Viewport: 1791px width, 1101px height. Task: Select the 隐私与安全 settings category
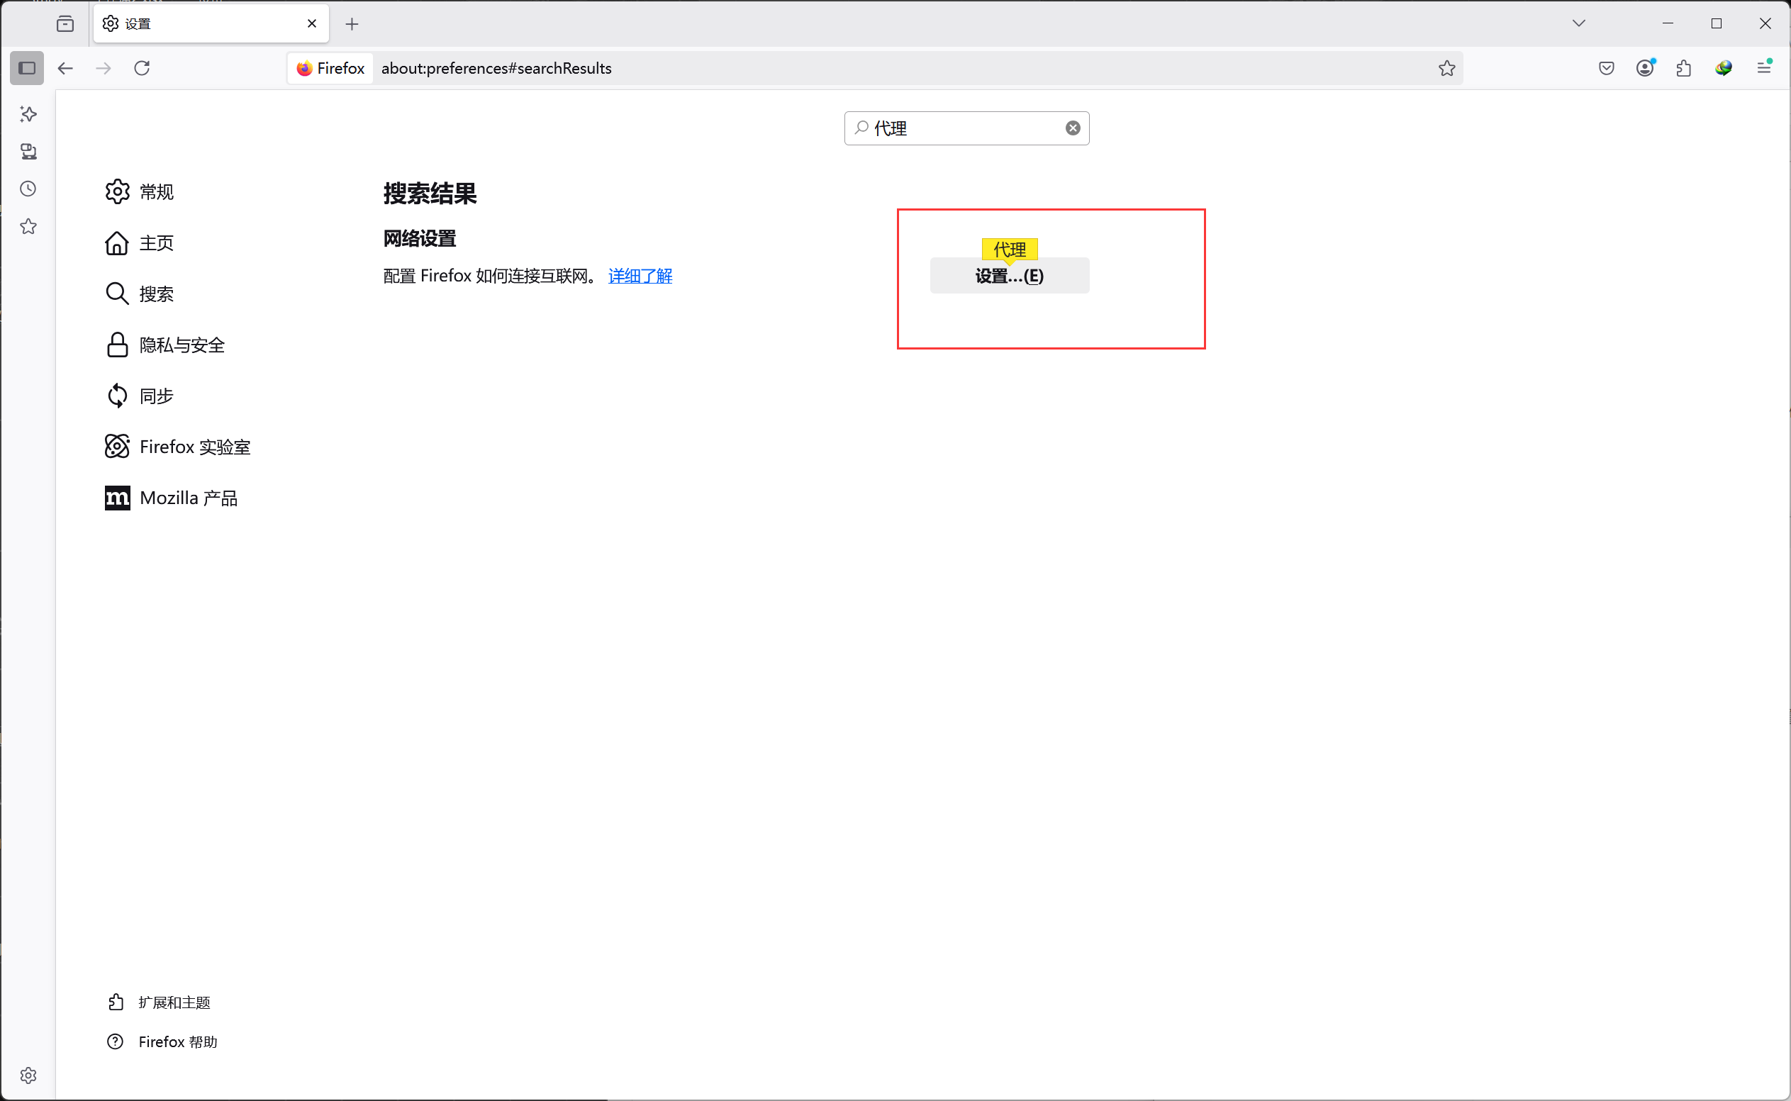[182, 345]
